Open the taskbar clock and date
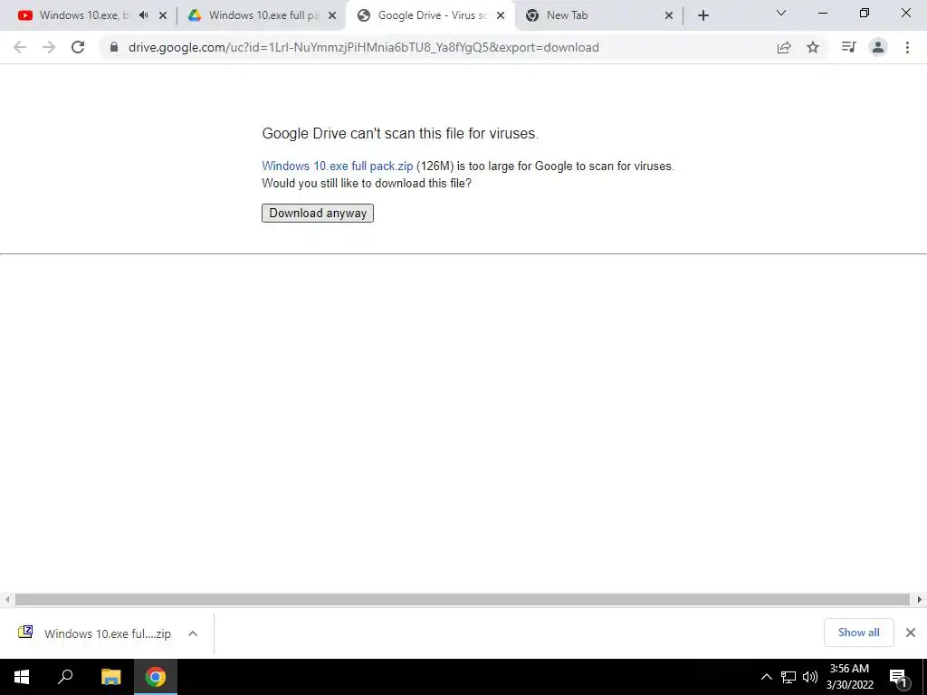Viewport: 927px width, 695px height. pos(849,677)
